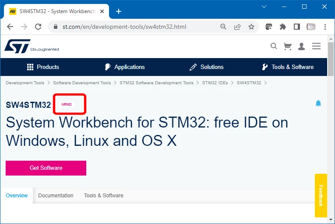Image resolution: width=335 pixels, height=224 pixels.
Task: Switch to the Documentation tab
Action: [56, 196]
